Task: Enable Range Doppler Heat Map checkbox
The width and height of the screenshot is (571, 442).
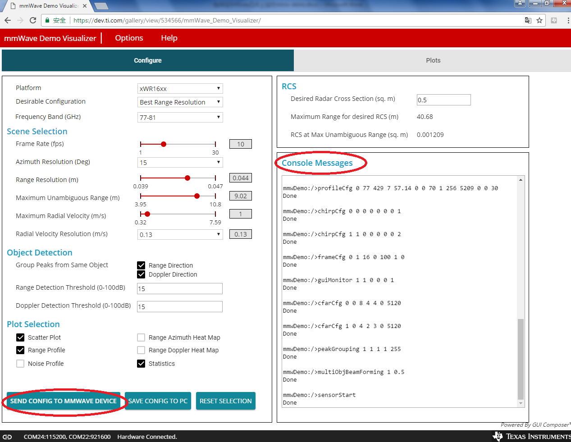Action: (141, 350)
